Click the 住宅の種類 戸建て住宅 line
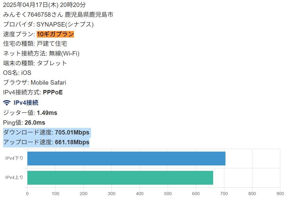Screen dimensions: 285x197 click(35, 44)
